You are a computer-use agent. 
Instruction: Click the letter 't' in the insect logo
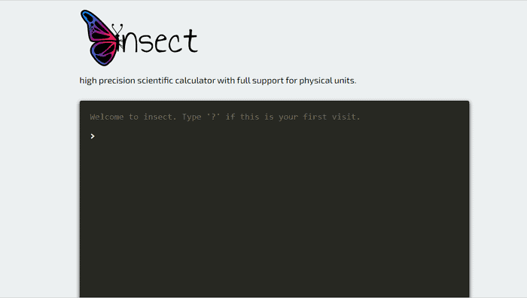pyautogui.click(x=191, y=41)
